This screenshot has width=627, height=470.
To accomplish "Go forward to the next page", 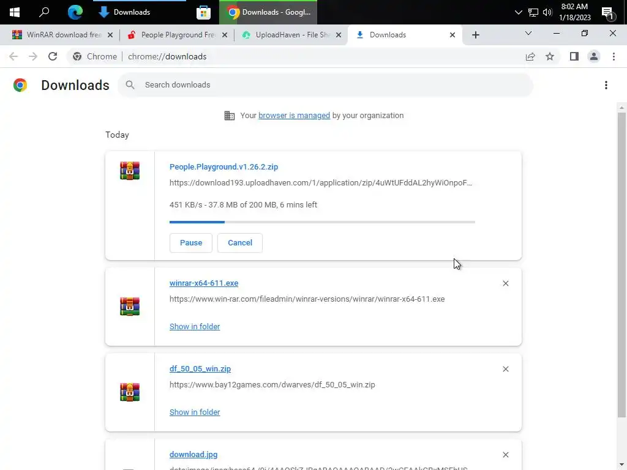I will pos(33,56).
